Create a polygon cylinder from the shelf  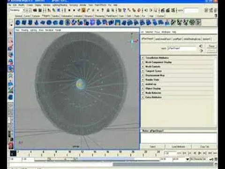[30, 23]
